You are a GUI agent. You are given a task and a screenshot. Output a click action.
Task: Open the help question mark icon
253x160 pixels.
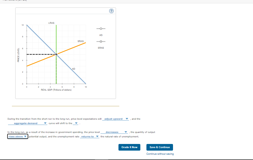pos(111,11)
